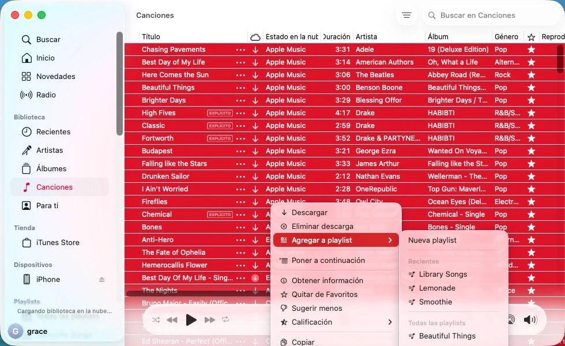Skip to previous track
This screenshot has height=346, width=565.
(x=172, y=319)
